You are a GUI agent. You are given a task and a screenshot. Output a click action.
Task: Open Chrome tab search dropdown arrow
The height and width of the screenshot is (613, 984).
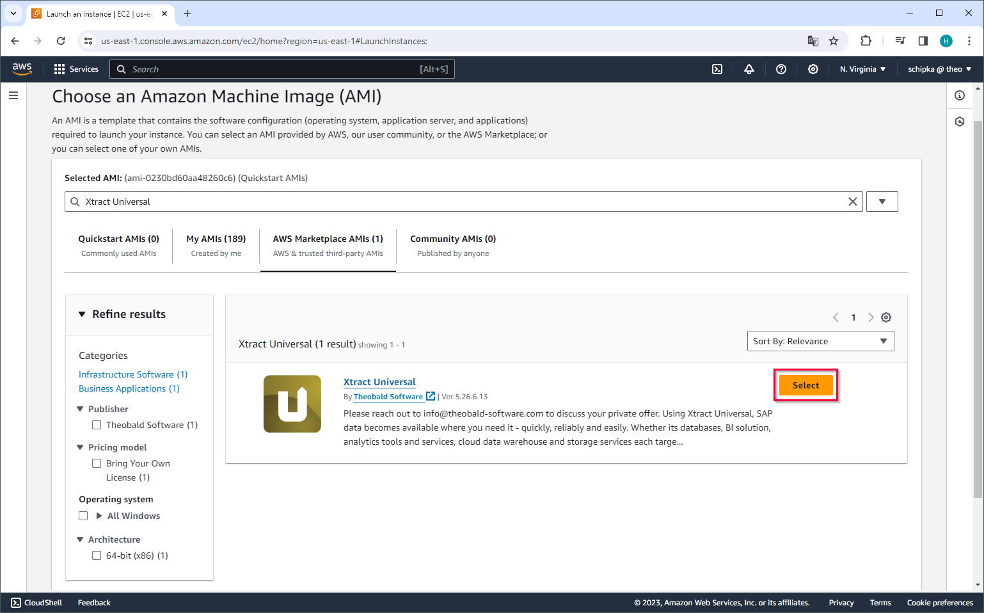pyautogui.click(x=13, y=13)
